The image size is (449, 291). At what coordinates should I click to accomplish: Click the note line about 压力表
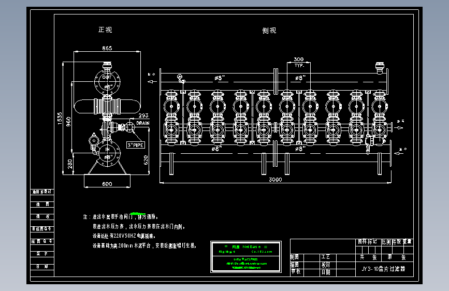(x=139, y=227)
